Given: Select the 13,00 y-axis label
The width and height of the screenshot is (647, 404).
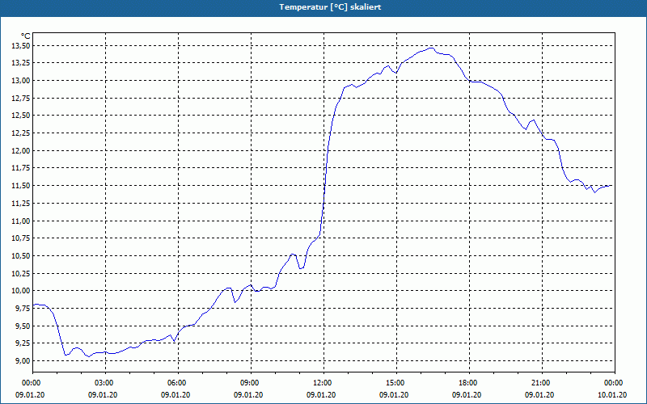Looking at the screenshot, I should 21,80.
